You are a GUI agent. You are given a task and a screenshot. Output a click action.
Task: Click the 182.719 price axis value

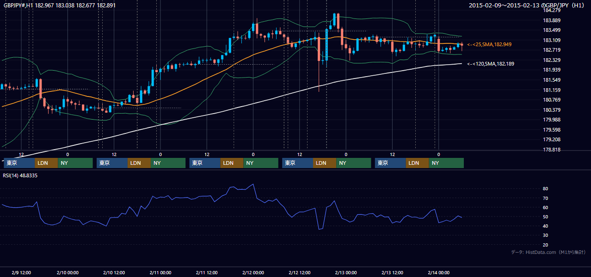551,50
